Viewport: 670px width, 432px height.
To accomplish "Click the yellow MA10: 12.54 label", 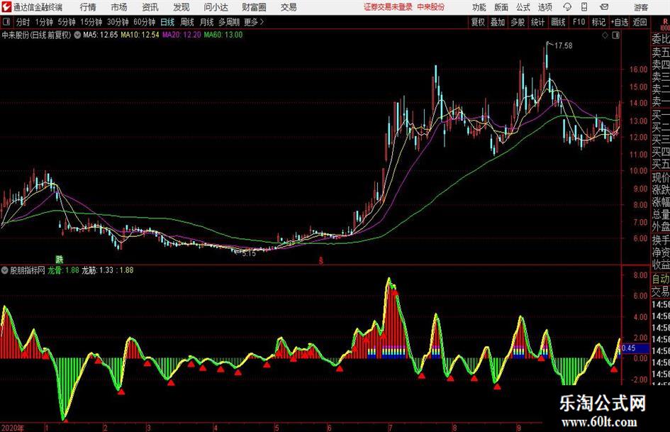I will [140, 35].
